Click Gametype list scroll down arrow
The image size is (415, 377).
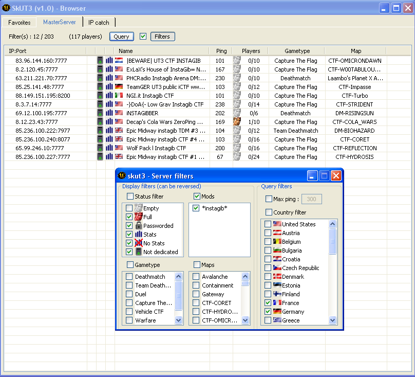tap(179, 320)
